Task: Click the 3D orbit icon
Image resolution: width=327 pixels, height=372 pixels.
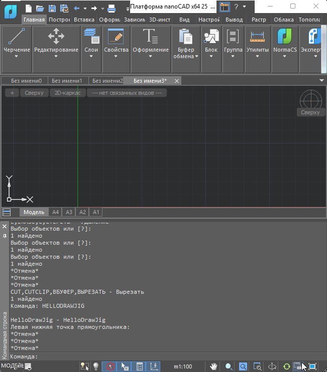Action: (272, 366)
